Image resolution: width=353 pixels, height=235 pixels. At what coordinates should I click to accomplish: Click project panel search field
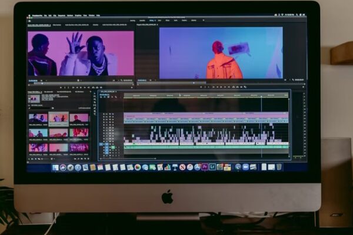click(41, 108)
